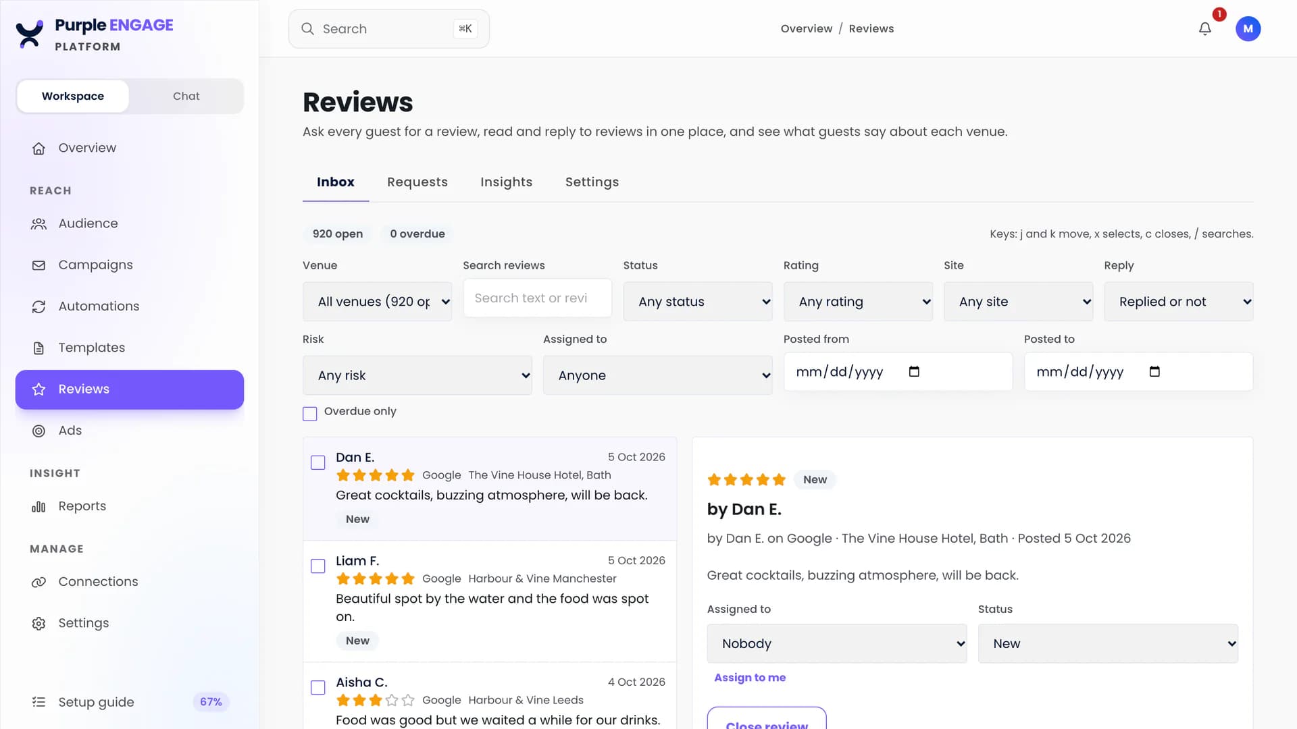This screenshot has height=729, width=1297.
Task: Click the 0 overdue filter pill
Action: (417, 234)
